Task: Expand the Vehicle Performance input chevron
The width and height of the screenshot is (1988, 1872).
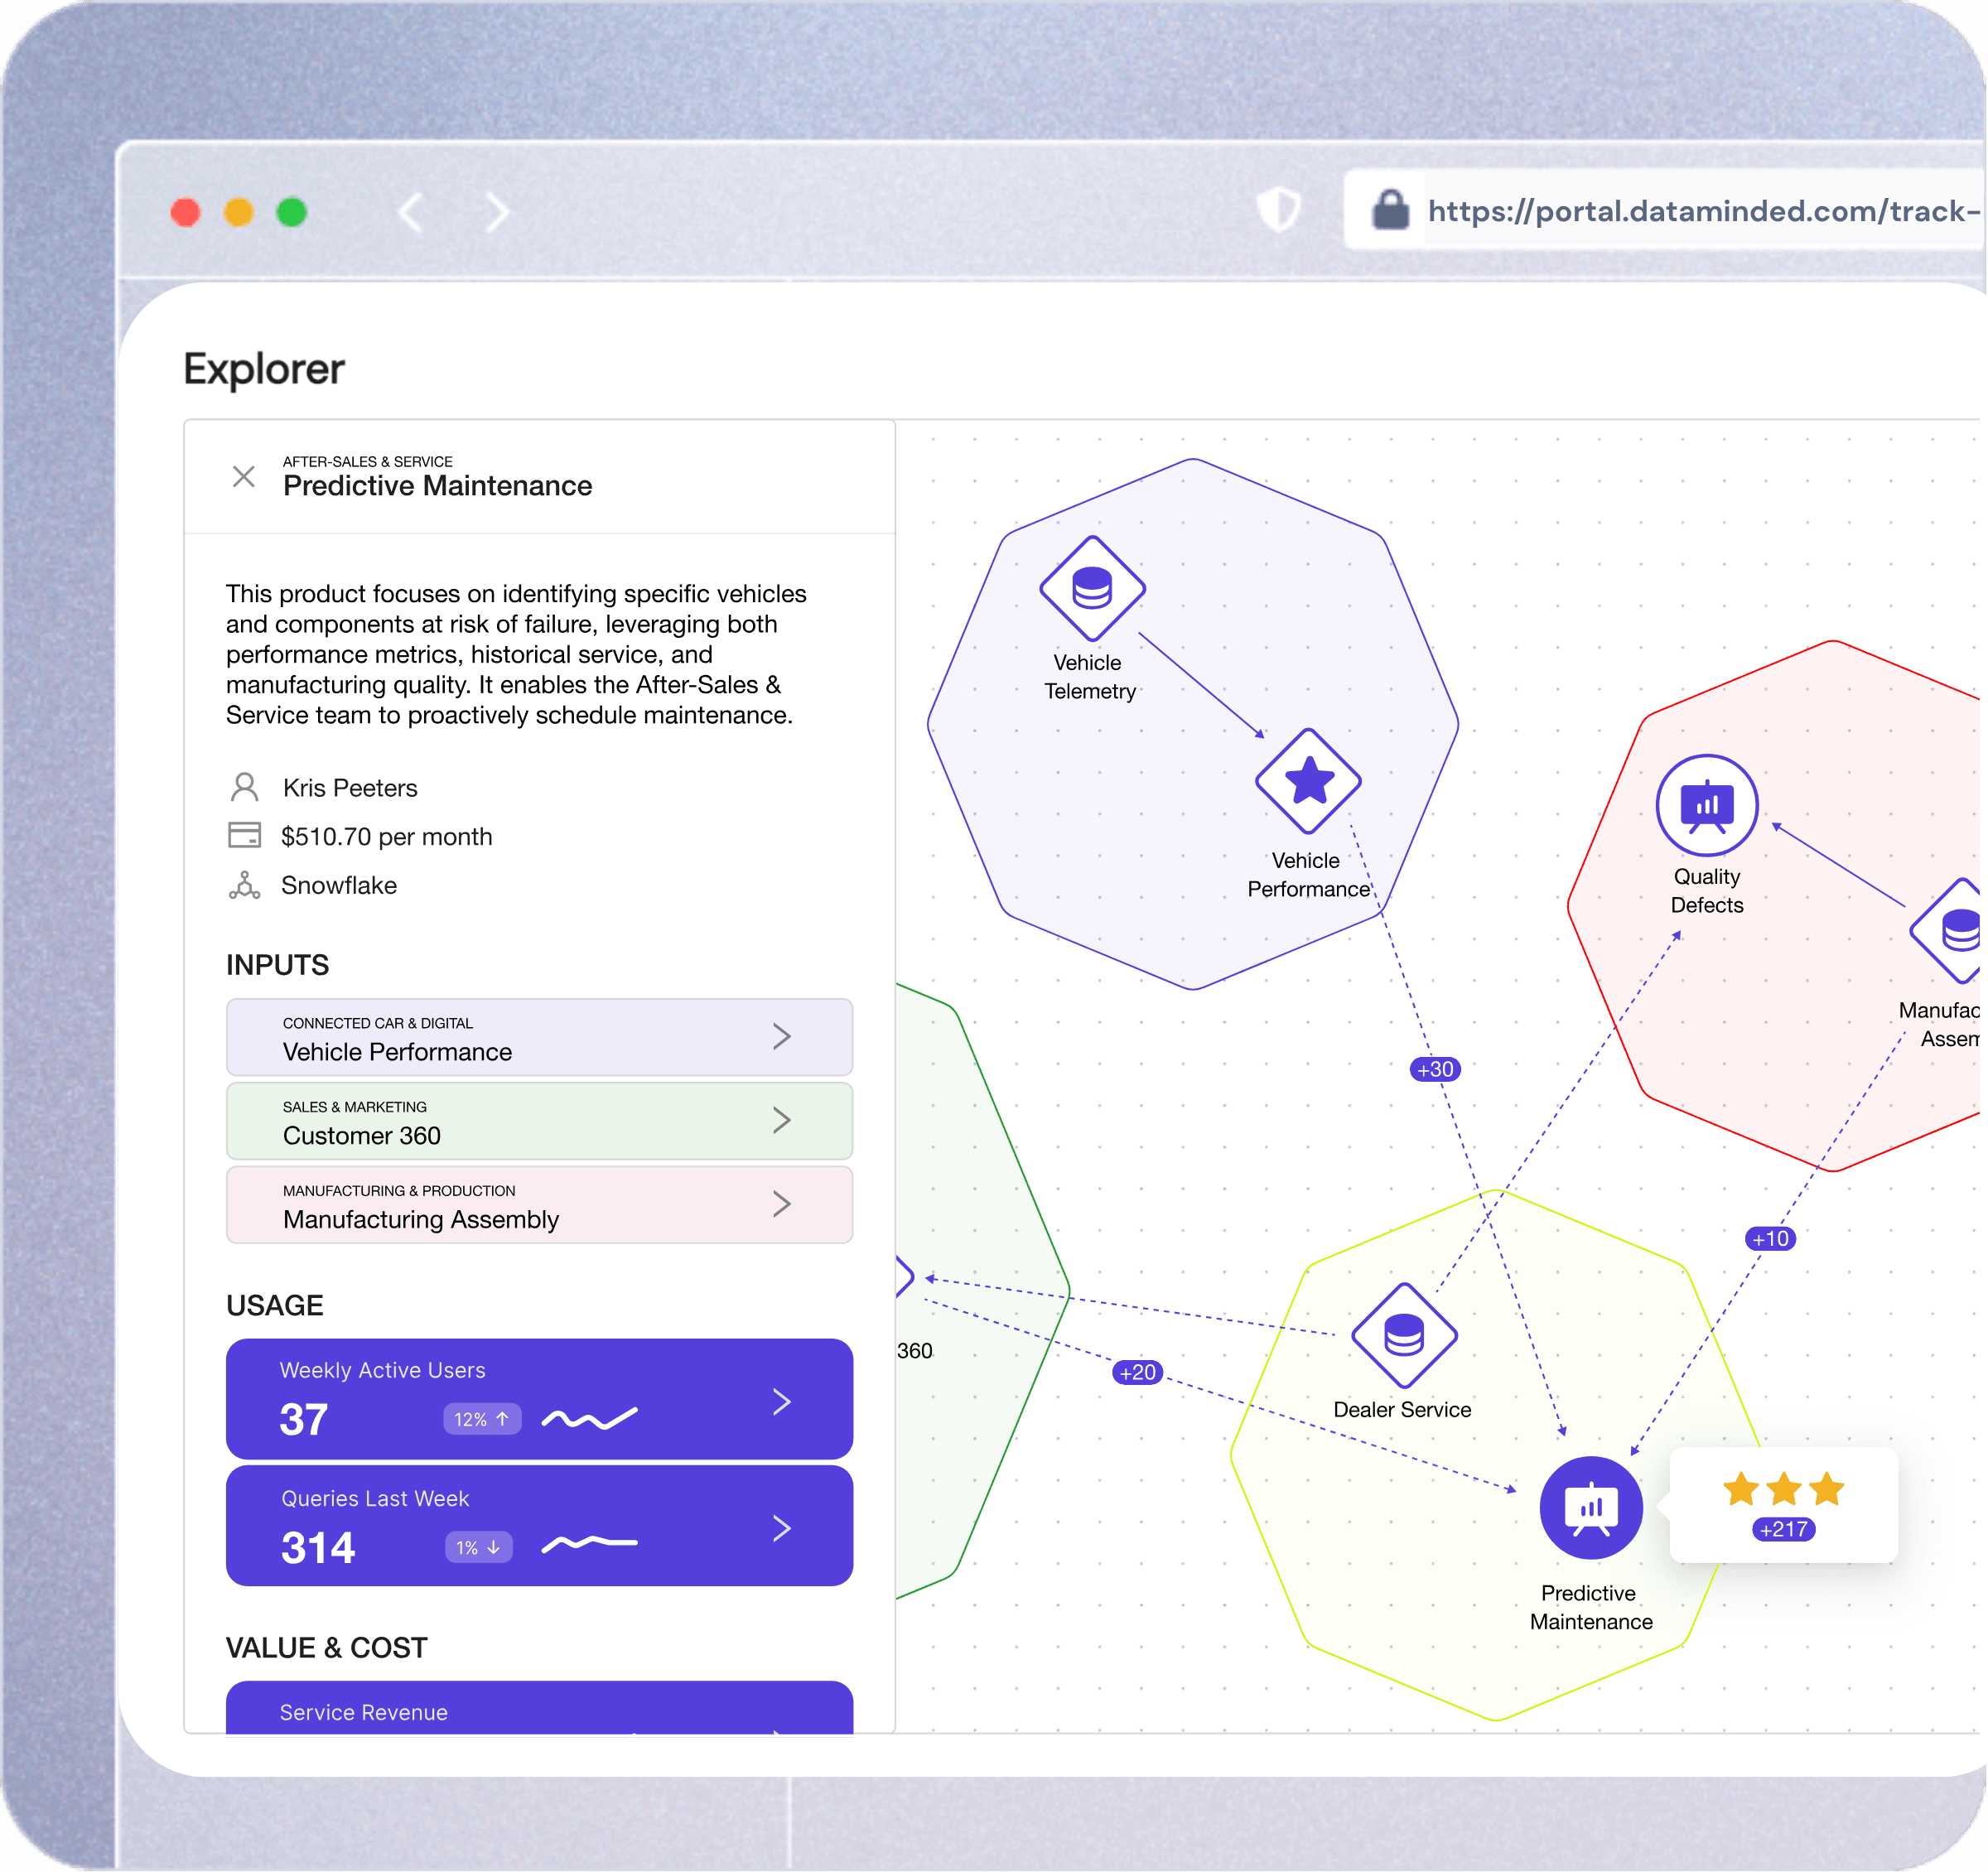Action: tap(782, 1036)
